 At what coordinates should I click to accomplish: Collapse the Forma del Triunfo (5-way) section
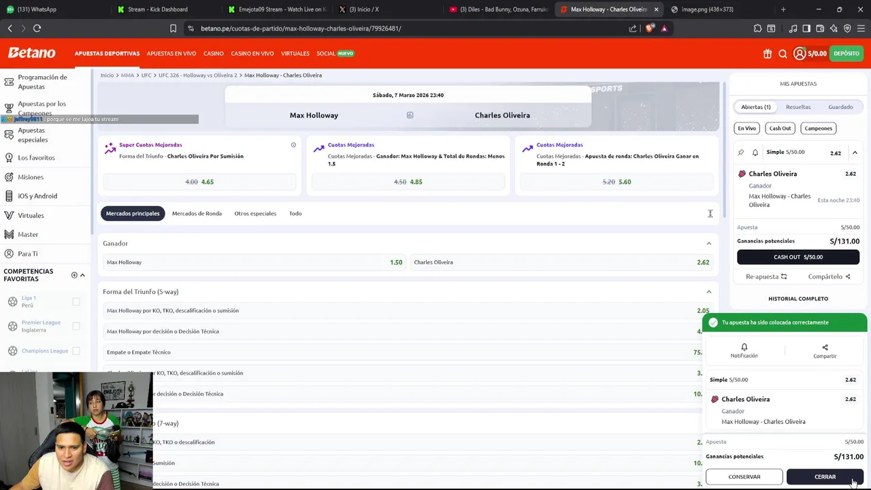708,292
